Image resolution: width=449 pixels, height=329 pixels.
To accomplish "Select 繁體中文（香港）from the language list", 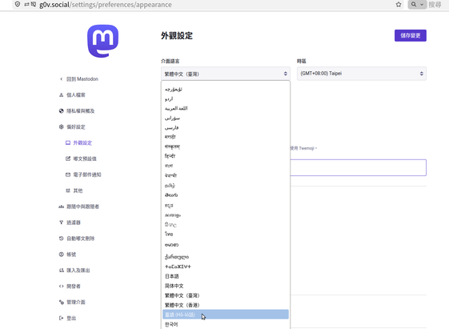I will tap(226, 305).
